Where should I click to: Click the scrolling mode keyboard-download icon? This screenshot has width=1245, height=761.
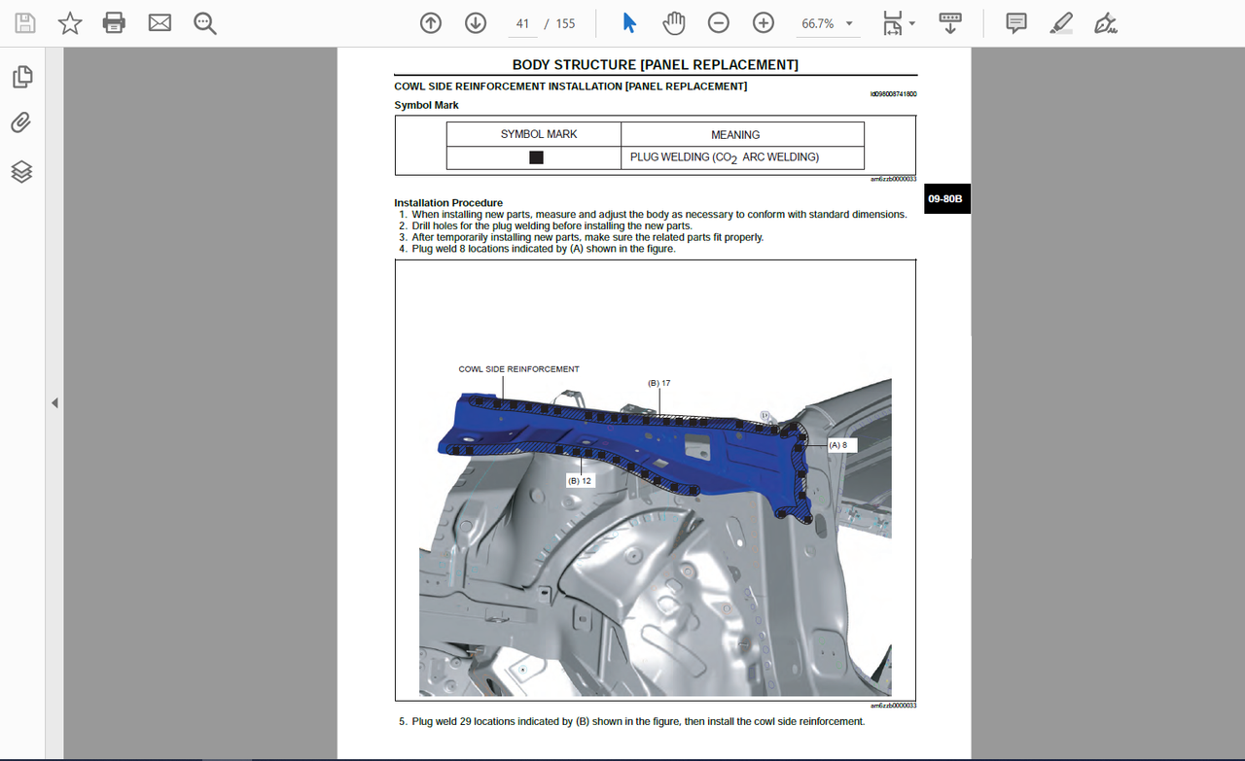(950, 23)
